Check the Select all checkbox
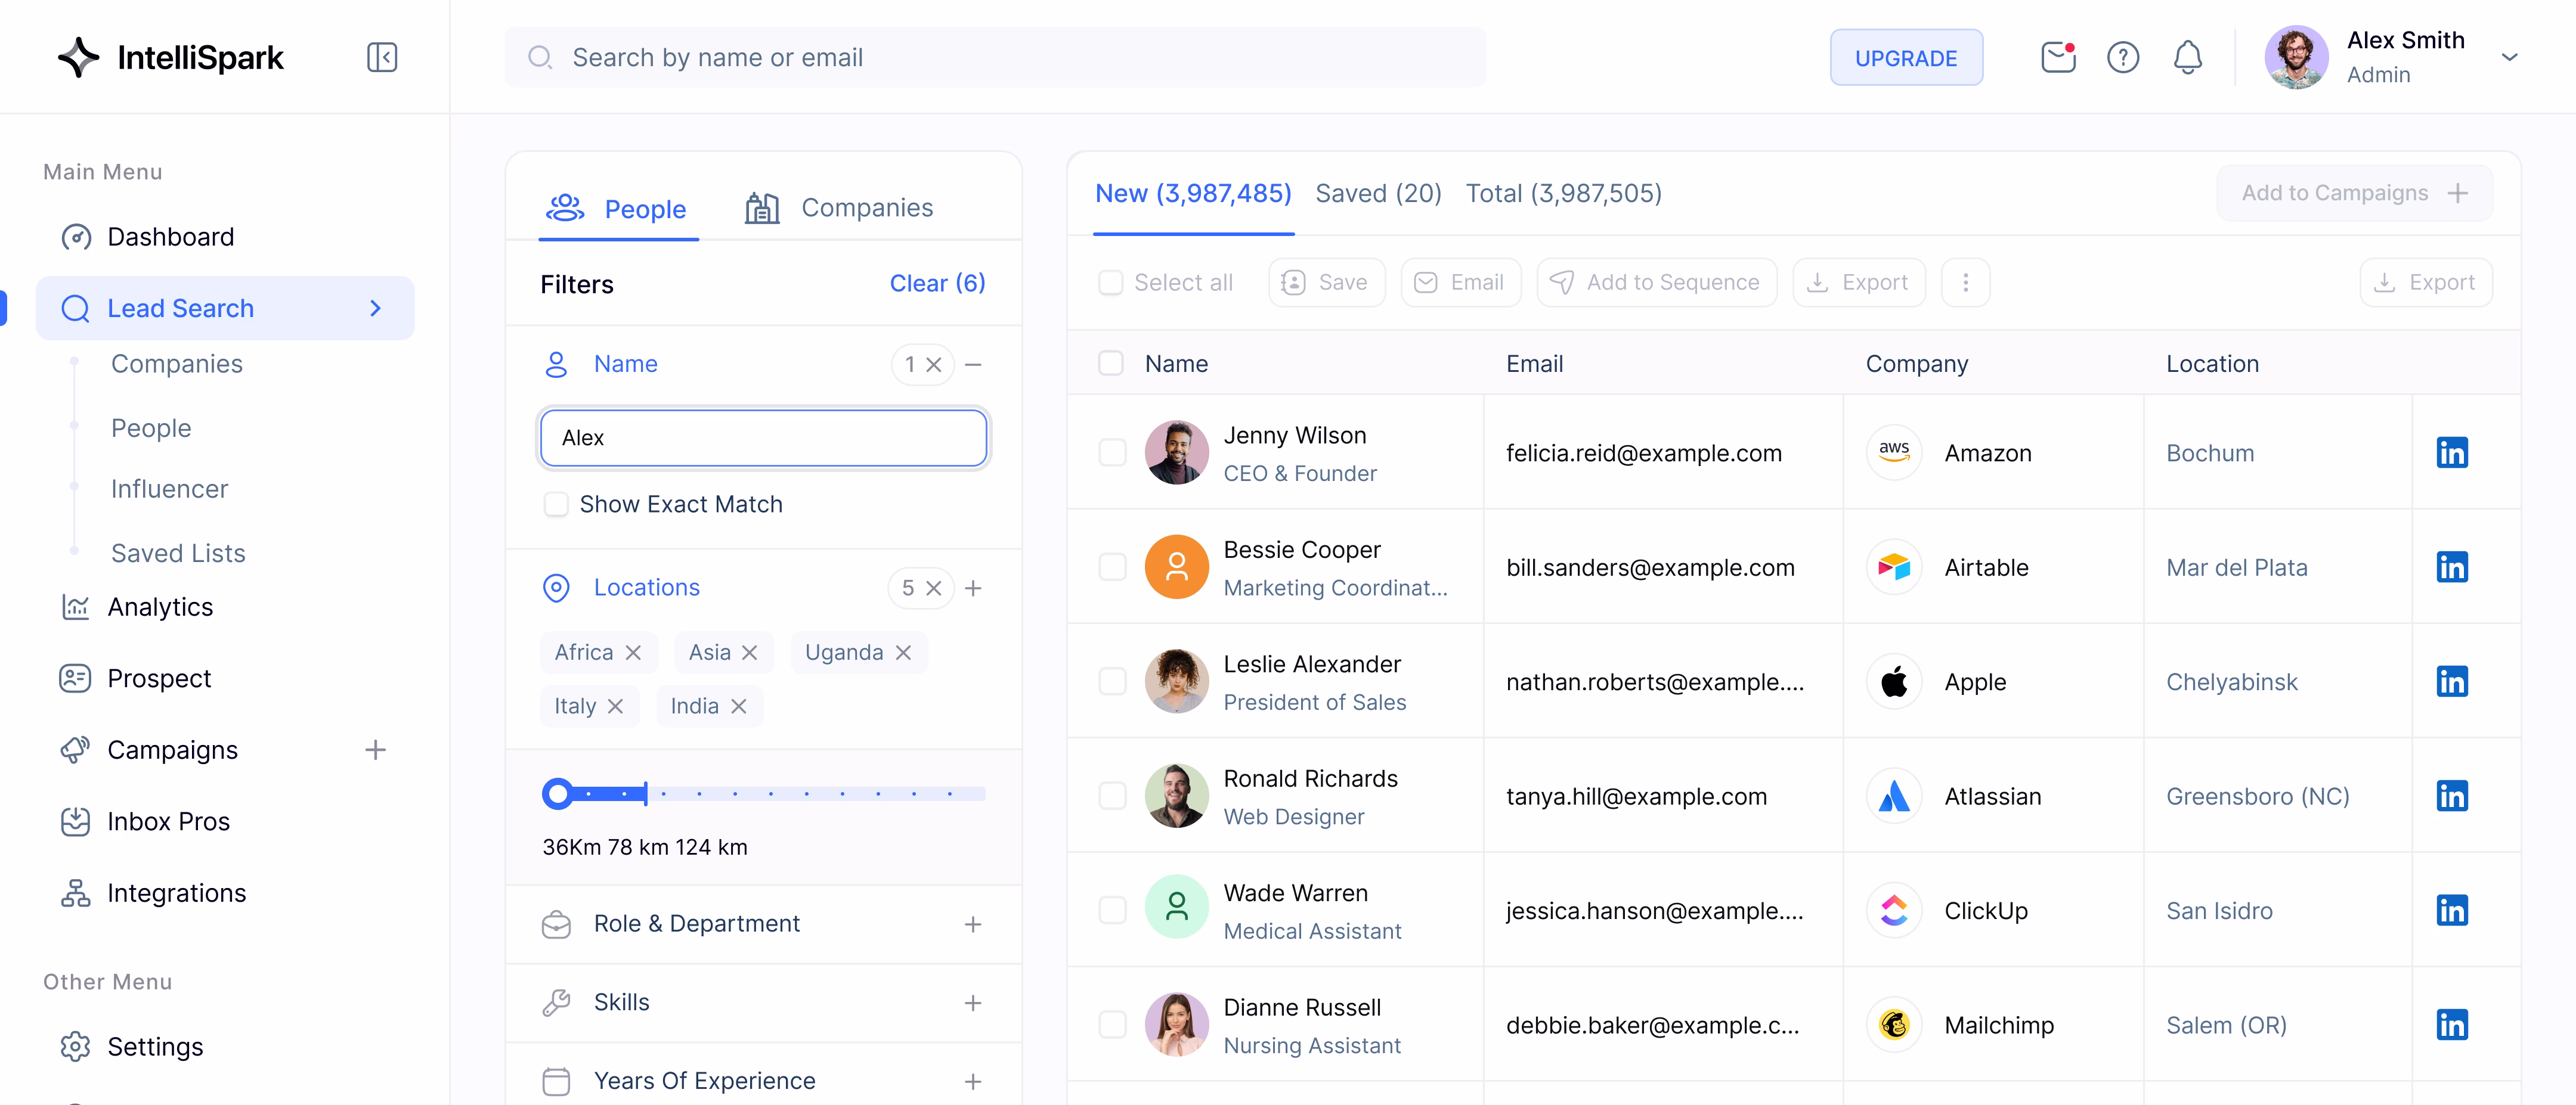2576x1105 pixels. pos(1110,283)
